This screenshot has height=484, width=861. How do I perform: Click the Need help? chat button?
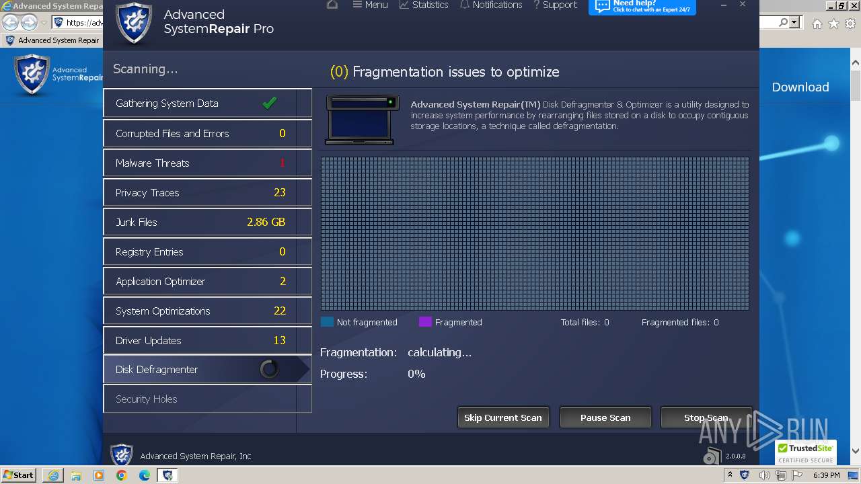tap(642, 6)
